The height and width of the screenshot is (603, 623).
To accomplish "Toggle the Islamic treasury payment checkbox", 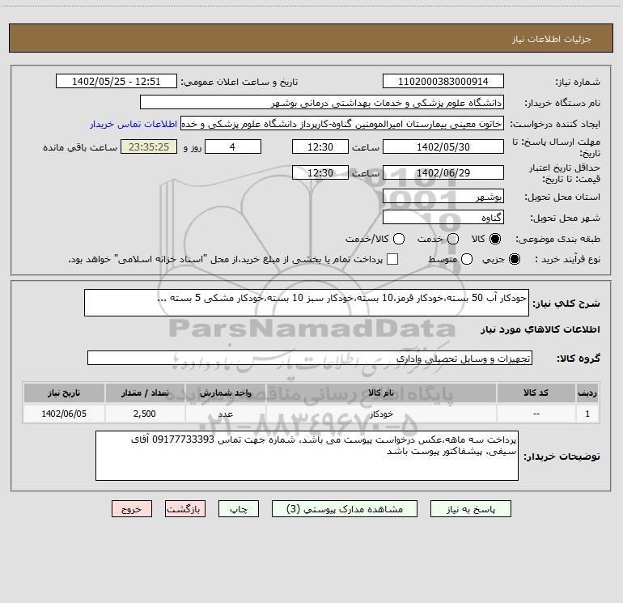I will coord(393,260).
